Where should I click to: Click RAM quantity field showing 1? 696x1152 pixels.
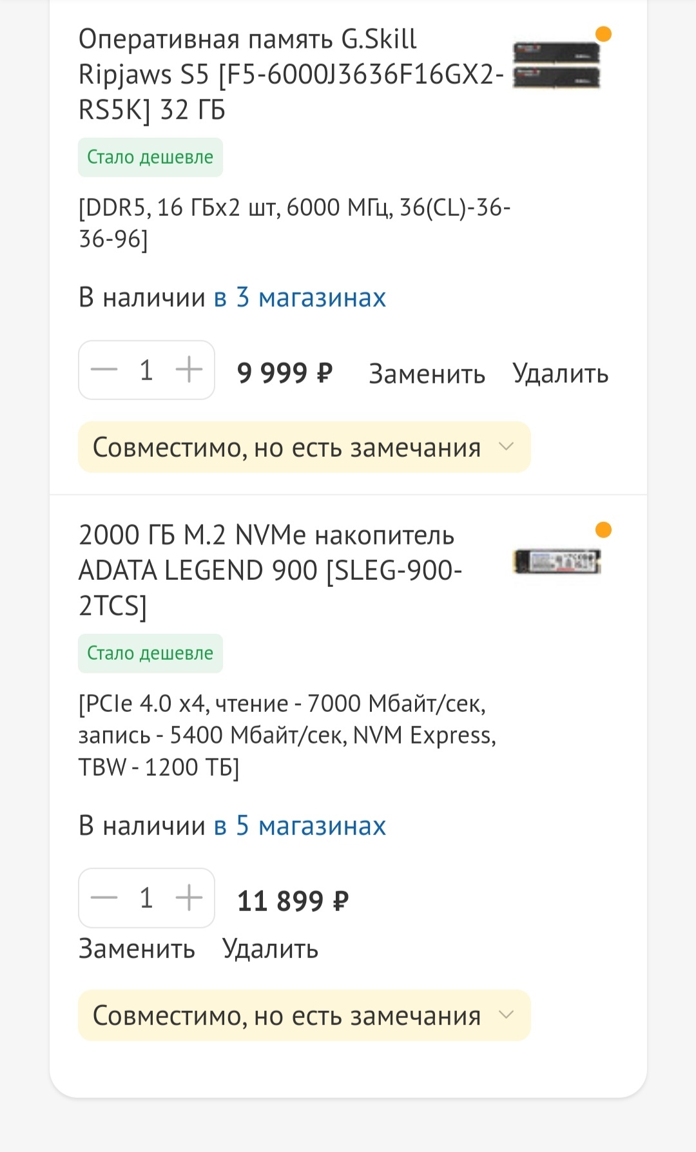point(146,370)
